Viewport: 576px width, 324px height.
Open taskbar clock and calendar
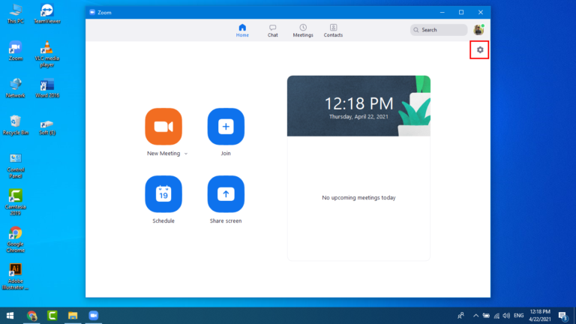point(540,316)
